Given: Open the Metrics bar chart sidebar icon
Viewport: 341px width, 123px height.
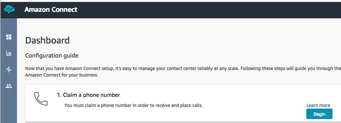Looking at the screenshot, I should tap(9, 53).
